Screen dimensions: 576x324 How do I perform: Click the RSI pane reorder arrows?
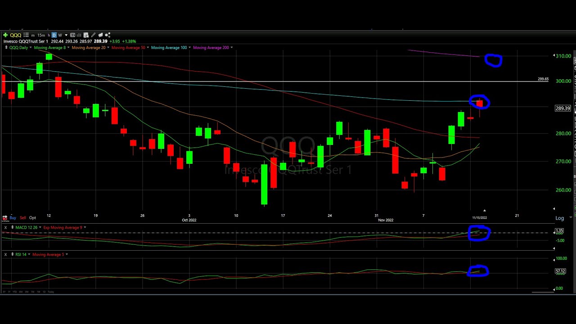13,255
